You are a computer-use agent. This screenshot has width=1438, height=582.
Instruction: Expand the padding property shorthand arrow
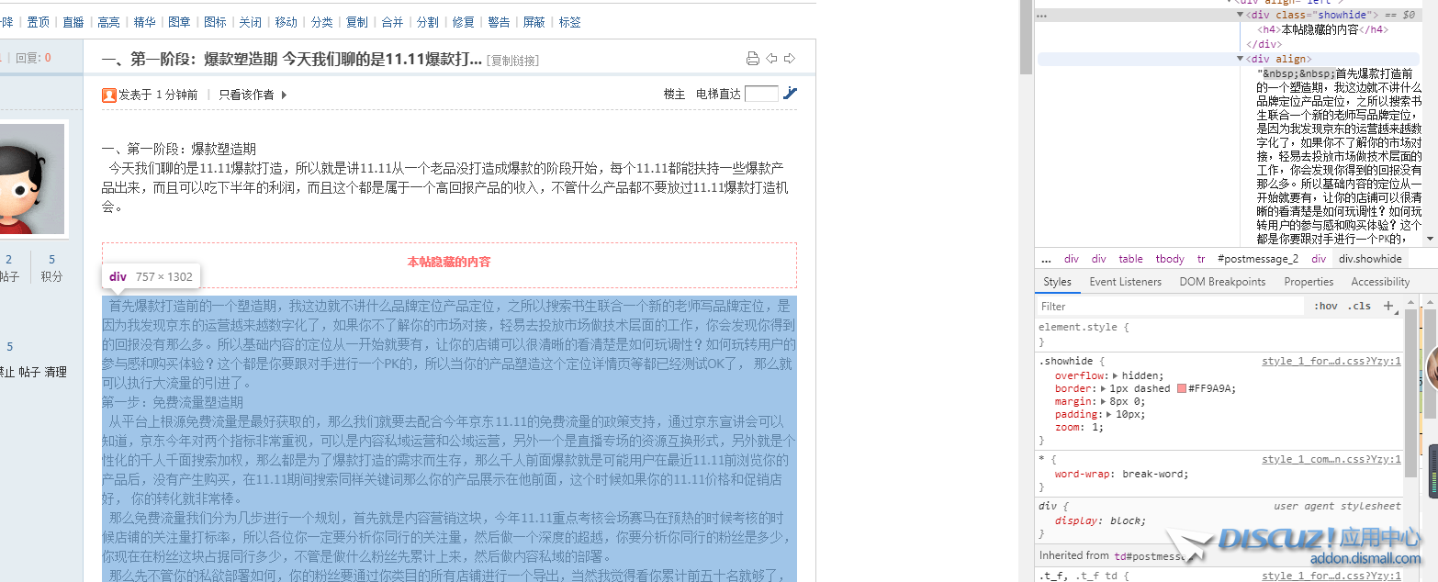[1109, 414]
